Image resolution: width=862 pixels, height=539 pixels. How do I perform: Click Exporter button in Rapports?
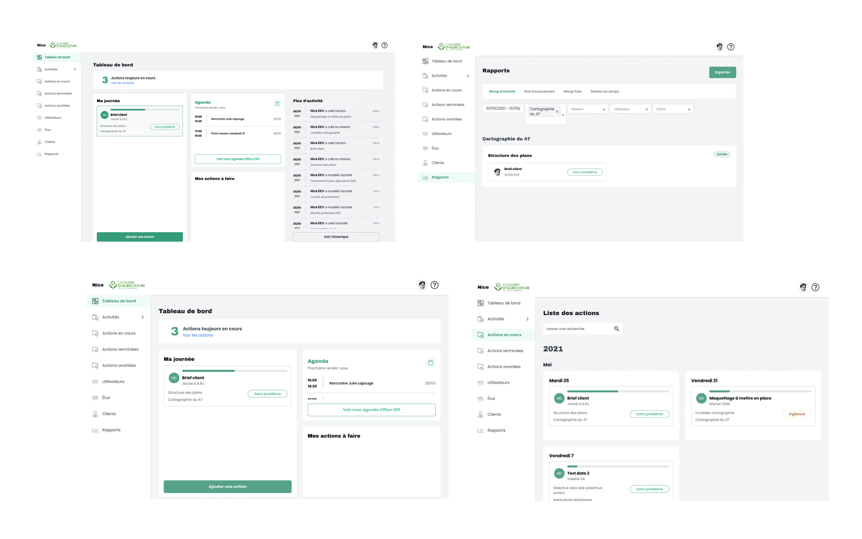(722, 72)
